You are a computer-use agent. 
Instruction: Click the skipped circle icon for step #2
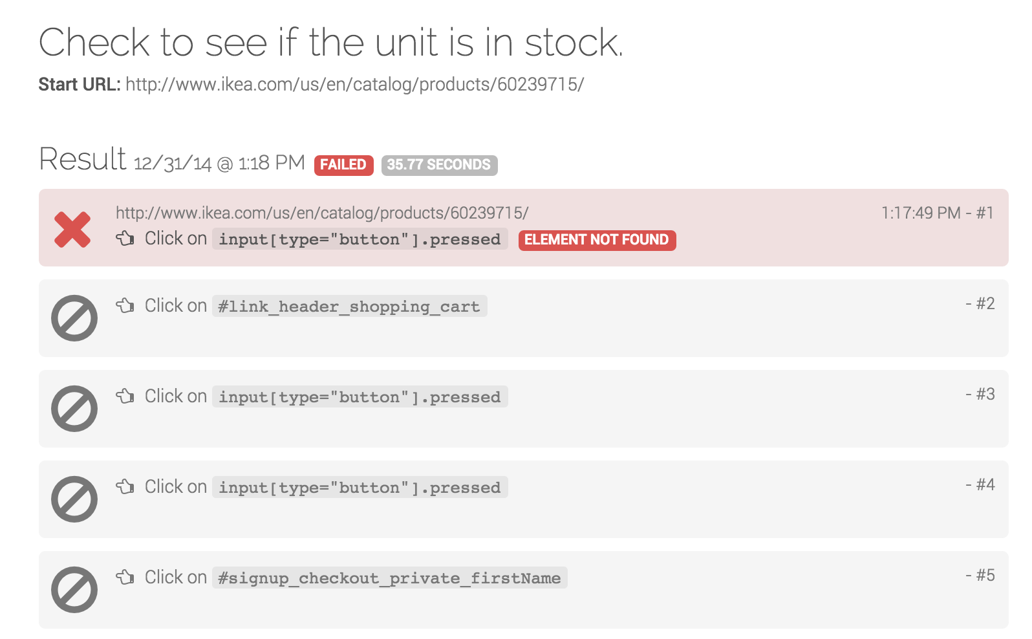click(74, 318)
